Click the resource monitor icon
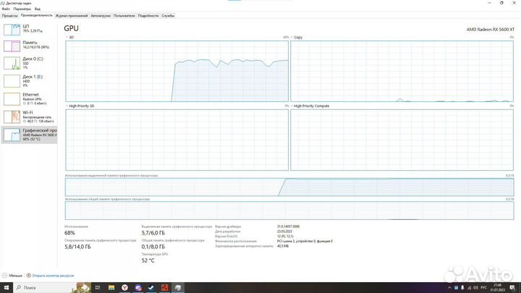521x293 pixels. [x=28, y=276]
